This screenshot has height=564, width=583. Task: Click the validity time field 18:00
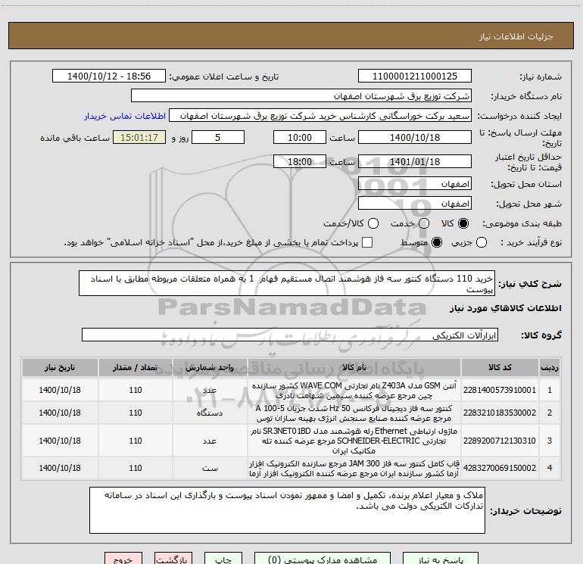click(300, 161)
